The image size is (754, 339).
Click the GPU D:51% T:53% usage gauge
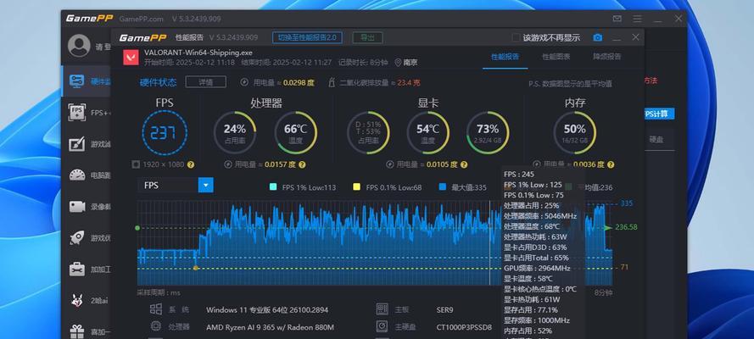[369, 132]
